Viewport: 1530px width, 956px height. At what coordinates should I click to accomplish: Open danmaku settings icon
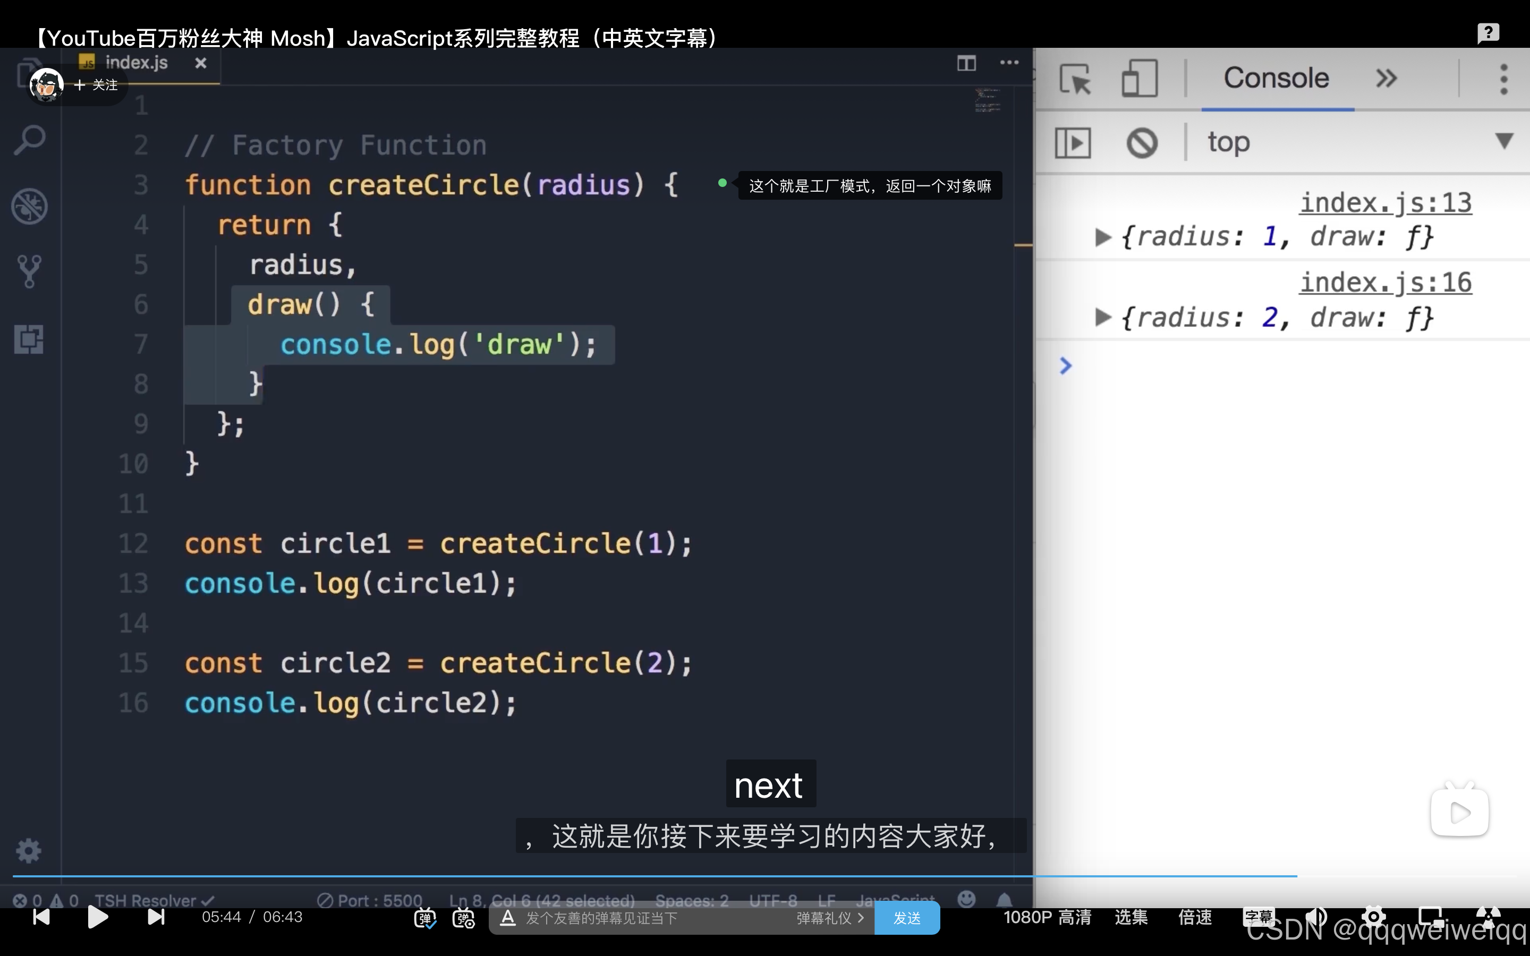(464, 918)
